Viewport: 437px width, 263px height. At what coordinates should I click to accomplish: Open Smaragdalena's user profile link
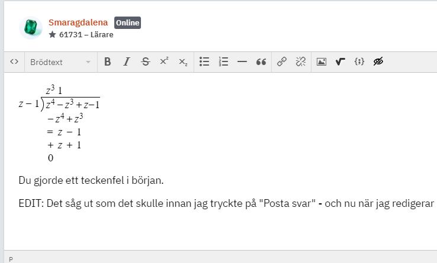(78, 22)
